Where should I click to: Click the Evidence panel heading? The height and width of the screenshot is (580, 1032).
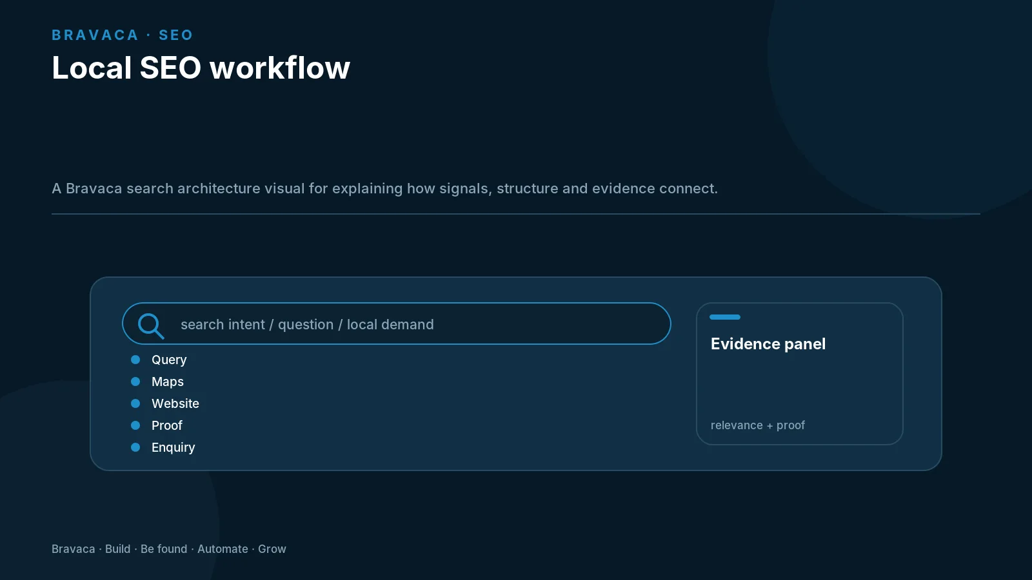tap(768, 344)
